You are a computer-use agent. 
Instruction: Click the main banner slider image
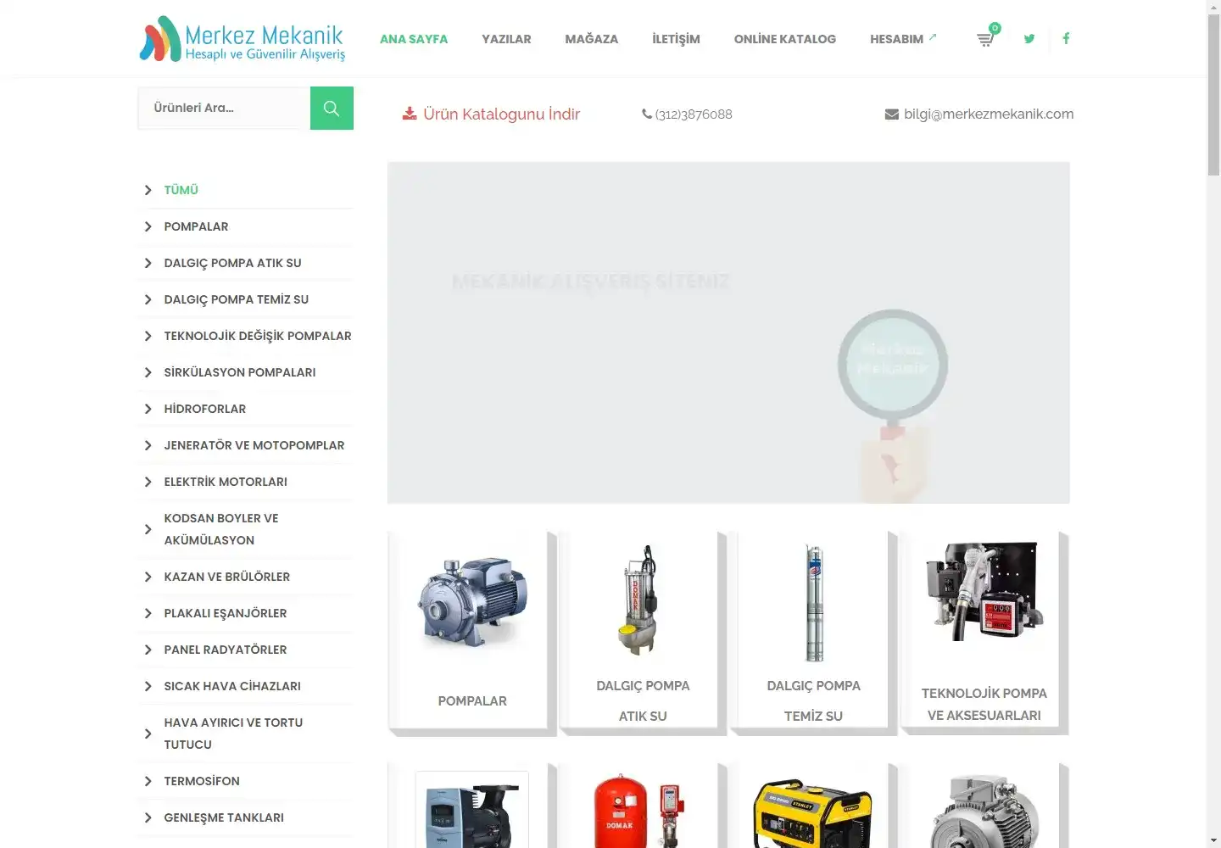(x=728, y=332)
